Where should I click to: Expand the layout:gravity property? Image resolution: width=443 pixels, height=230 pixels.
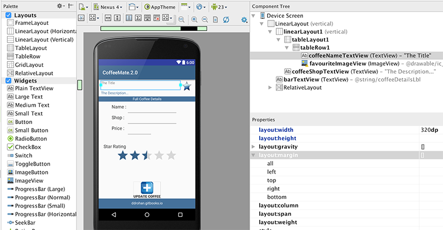point(254,146)
